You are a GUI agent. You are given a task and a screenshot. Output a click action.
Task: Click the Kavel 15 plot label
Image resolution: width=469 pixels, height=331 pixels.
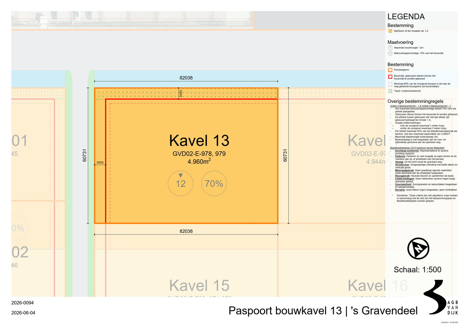coord(199,285)
